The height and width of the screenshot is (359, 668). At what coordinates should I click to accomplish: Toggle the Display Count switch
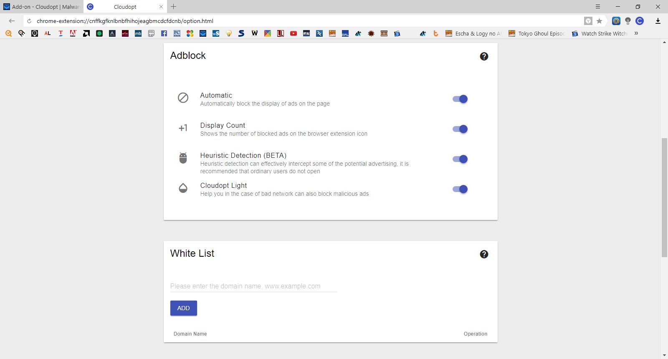coord(460,129)
